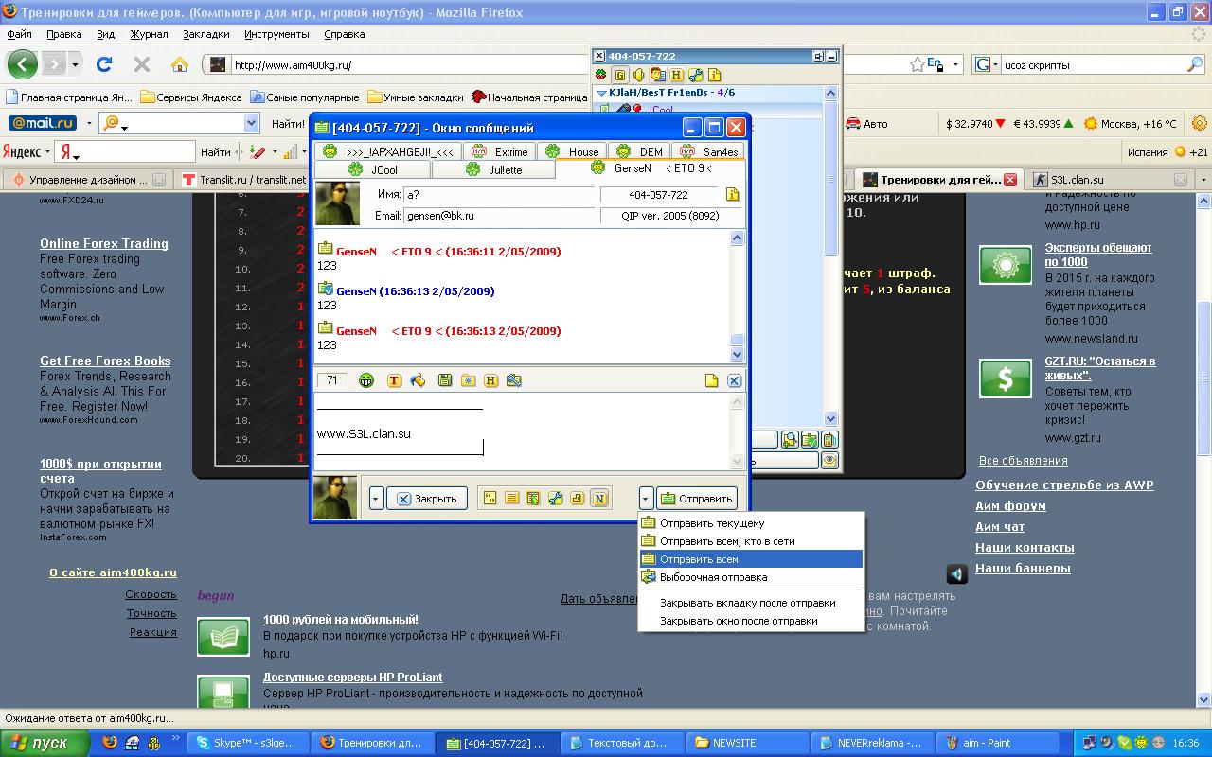Click the red-green flower icon in contact list
Image resolution: width=1212 pixels, height=757 pixels.
[601, 75]
